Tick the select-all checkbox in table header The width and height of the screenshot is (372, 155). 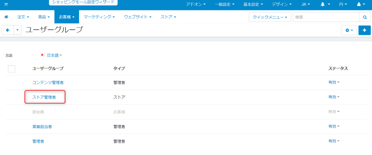coord(12,69)
